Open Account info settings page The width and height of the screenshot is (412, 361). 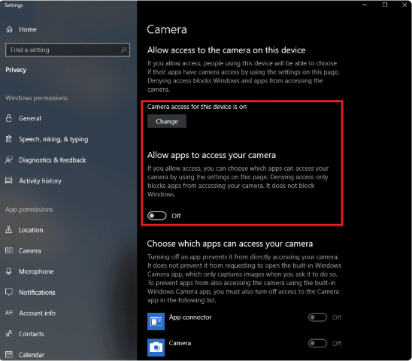click(37, 313)
